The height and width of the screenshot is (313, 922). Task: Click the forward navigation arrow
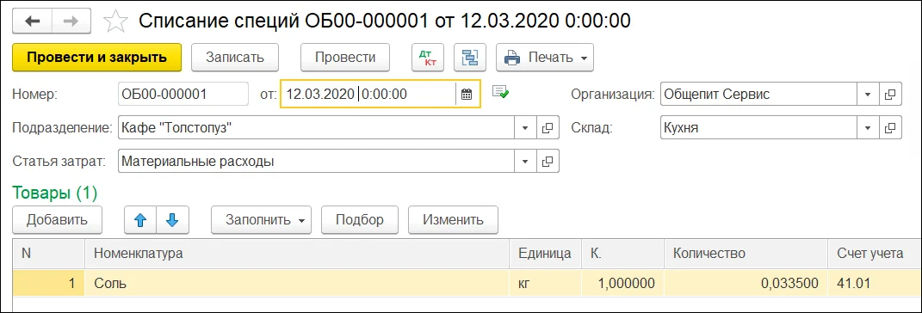coord(71,21)
